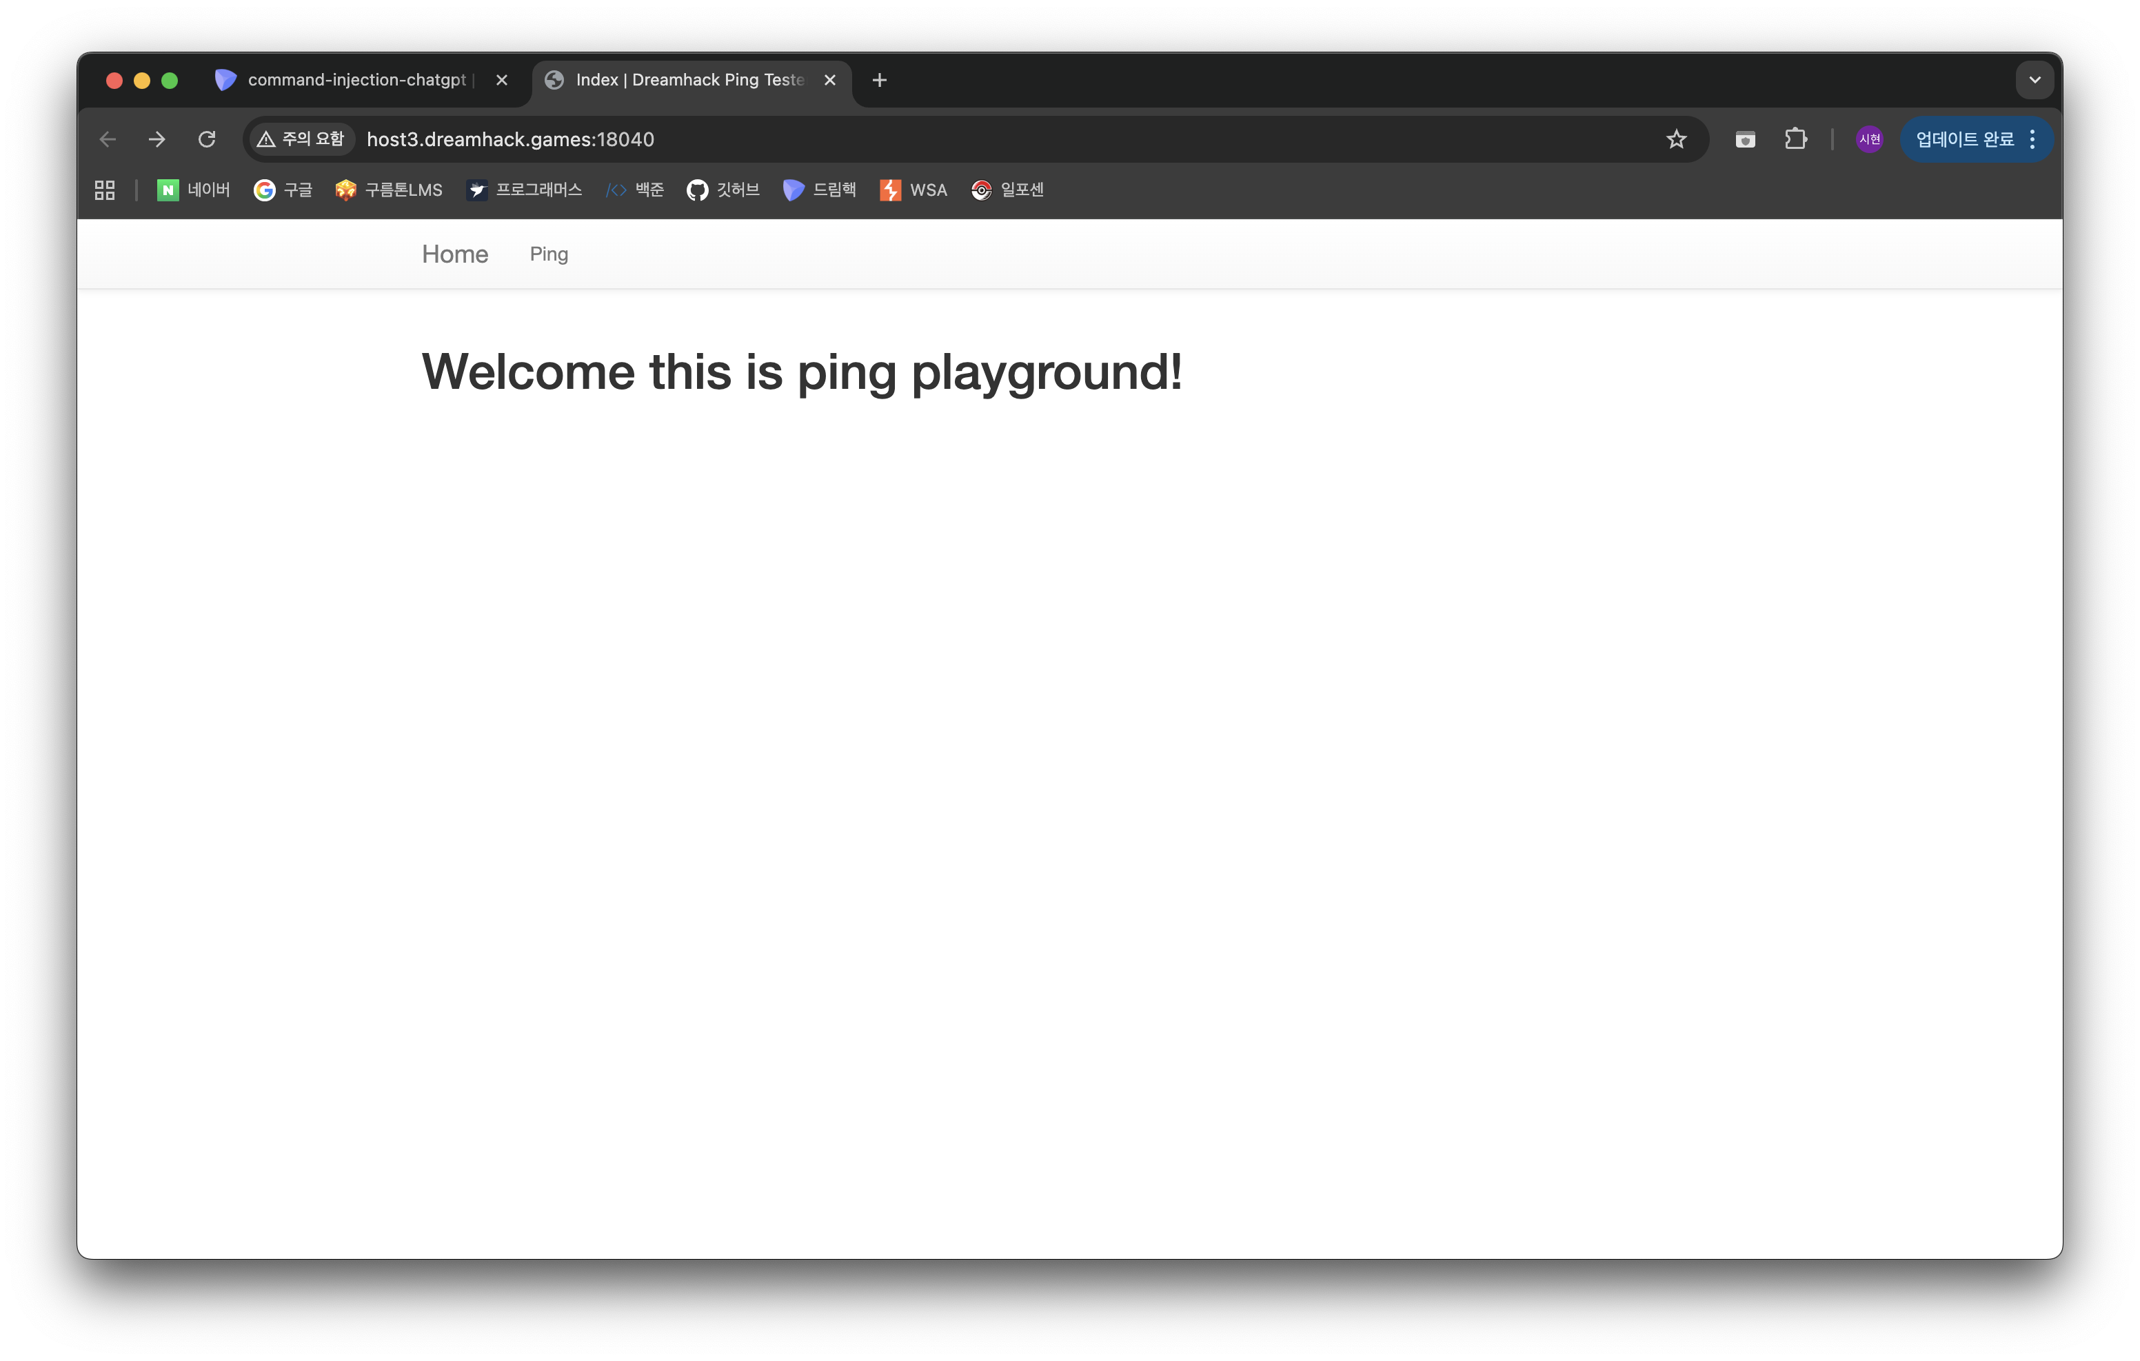The height and width of the screenshot is (1361, 2140).
Task: Click the Ping navigation link
Action: click(x=548, y=254)
